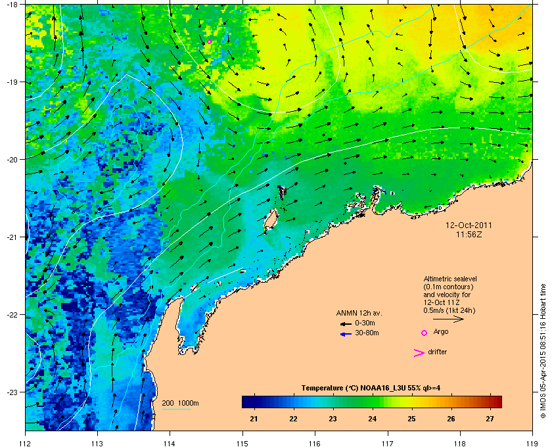Click the black 0-30m arrow legend symbol
The height and width of the screenshot is (447, 552).
346,323
